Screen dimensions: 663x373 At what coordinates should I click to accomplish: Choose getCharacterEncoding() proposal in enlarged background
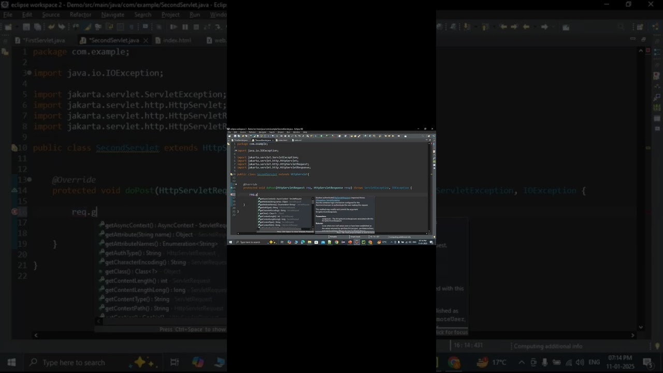click(163, 263)
